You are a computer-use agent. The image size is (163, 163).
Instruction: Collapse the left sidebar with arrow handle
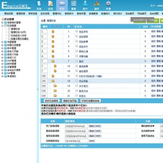coord(38,89)
